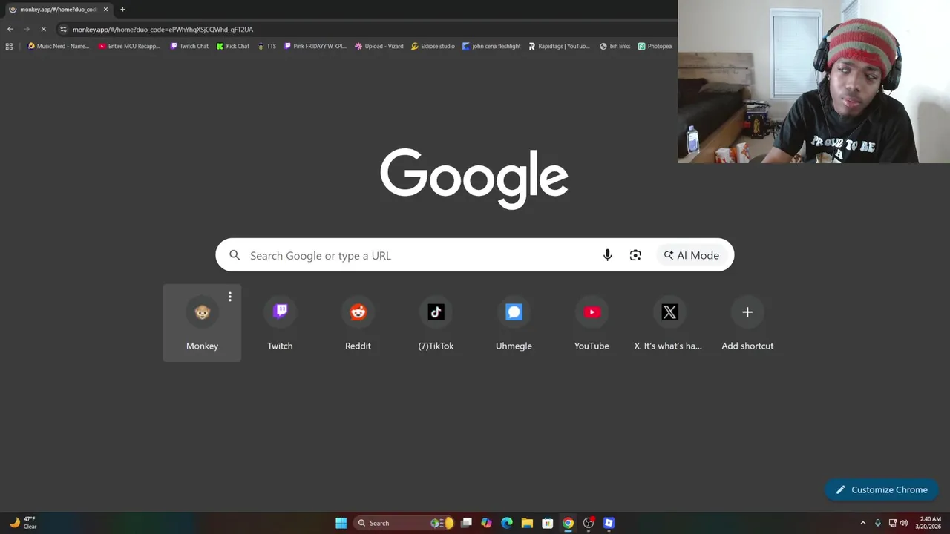
Task: Open Pink FRIDAYY W KPI bookmark
Action: [x=315, y=46]
